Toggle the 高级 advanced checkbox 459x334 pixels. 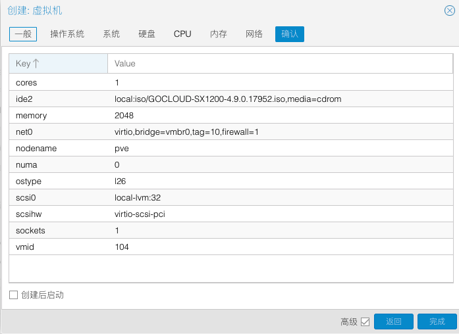tap(365, 322)
